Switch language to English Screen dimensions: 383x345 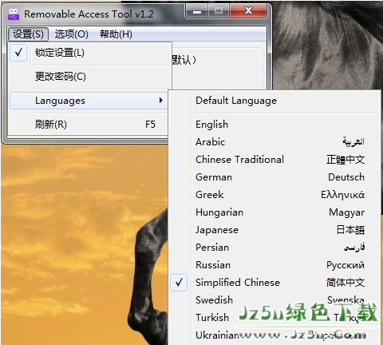pyautogui.click(x=275, y=125)
